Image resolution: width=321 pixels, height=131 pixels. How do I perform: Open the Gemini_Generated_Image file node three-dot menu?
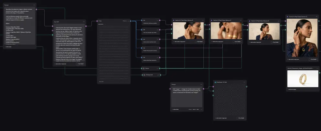(317, 68)
